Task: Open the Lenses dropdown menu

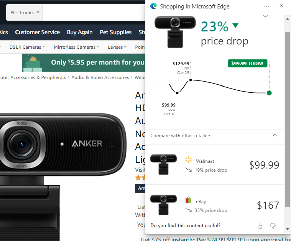Action: [117, 47]
